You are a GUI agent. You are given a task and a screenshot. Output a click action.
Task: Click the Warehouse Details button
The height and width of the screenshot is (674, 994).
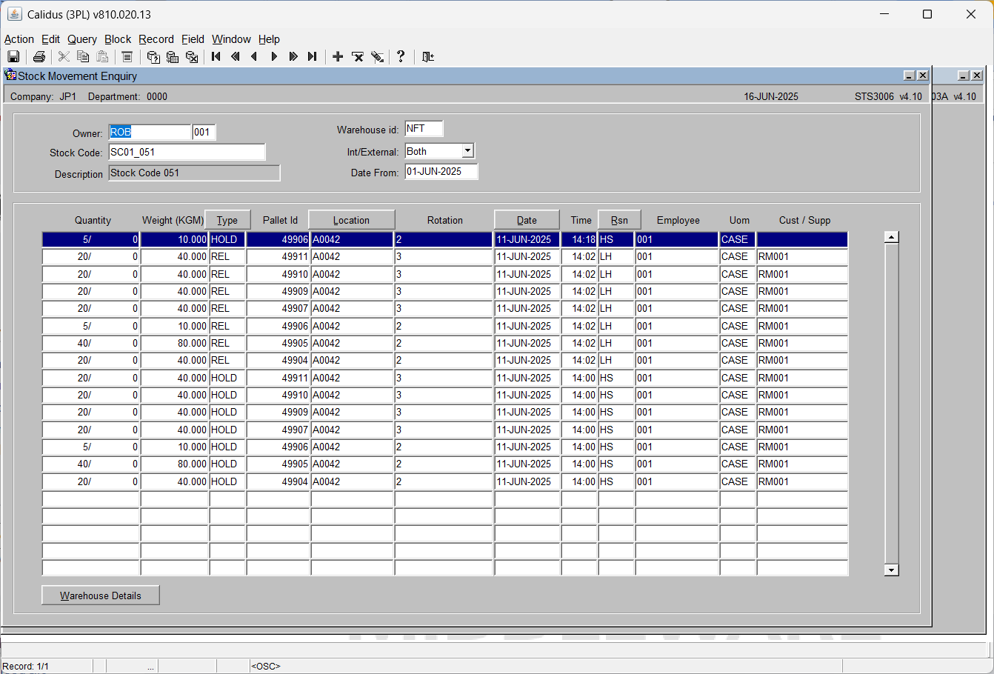pyautogui.click(x=101, y=595)
